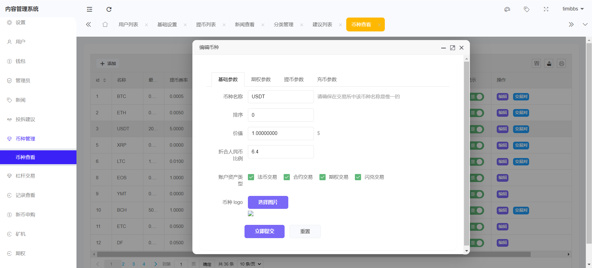Uncheck the 法币交易 checkbox

[x=251, y=177]
